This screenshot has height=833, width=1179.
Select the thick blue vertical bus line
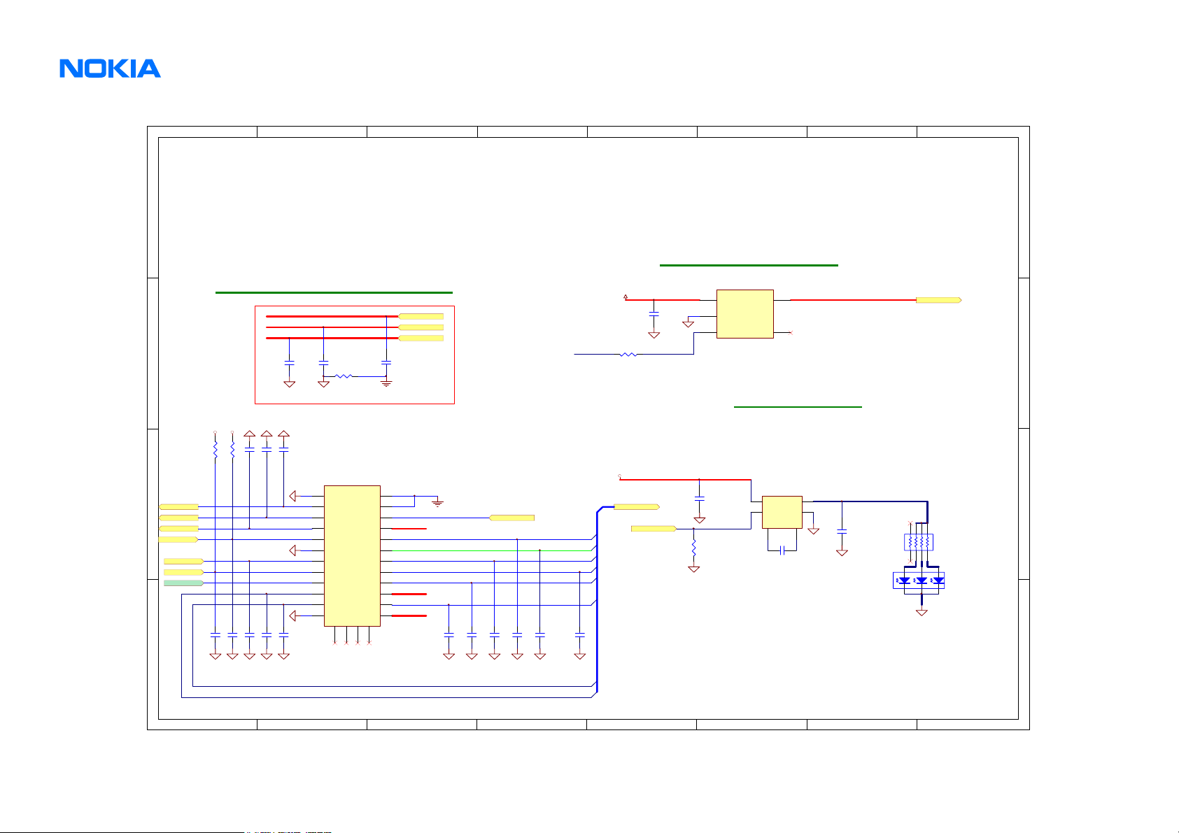[x=597, y=601]
